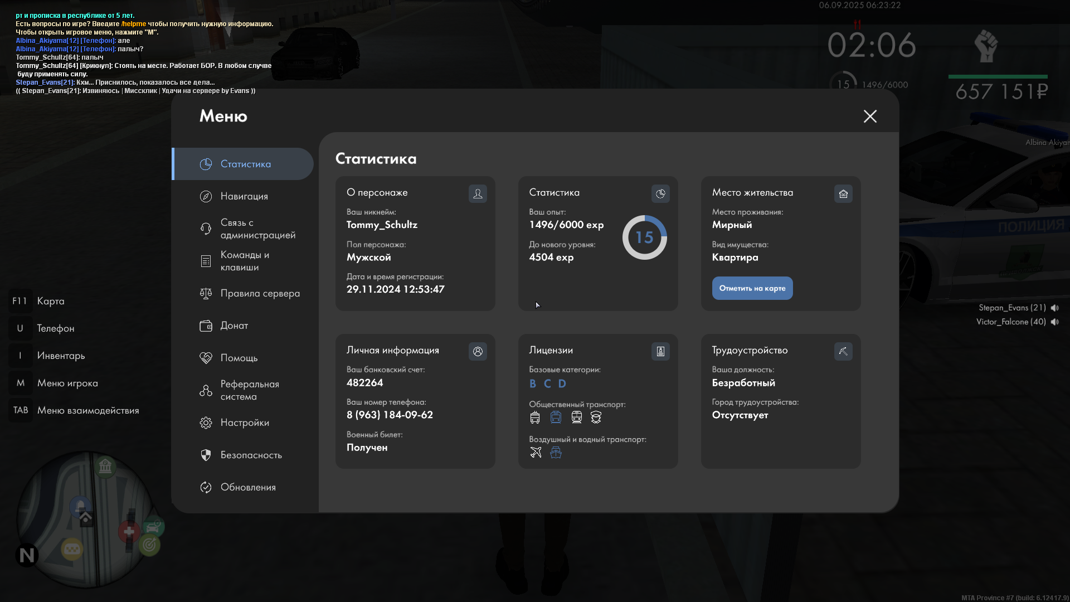The height and width of the screenshot is (602, 1070).
Task: Click the /helpme command in chat
Action: 134,24
